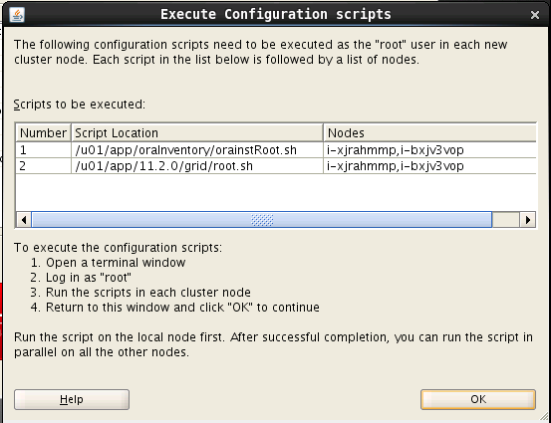
Task: Click the left scroll arrow of table
Action: point(24,220)
